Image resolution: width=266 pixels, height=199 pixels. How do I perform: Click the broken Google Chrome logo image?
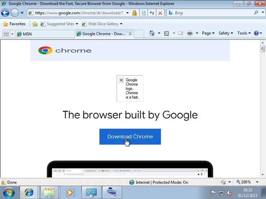tap(130, 89)
